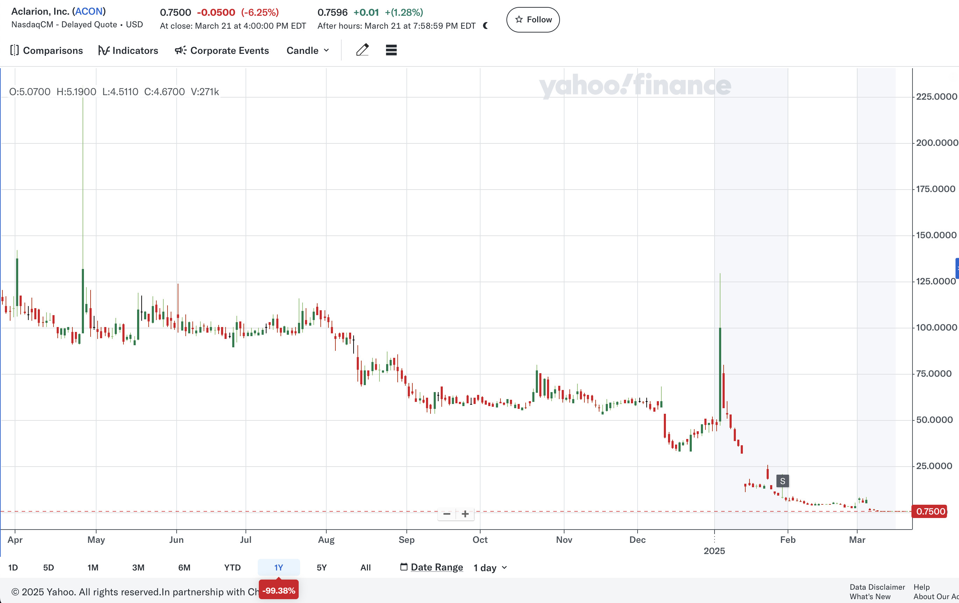Follow Aclarion stock
The image size is (959, 603).
pyautogui.click(x=533, y=20)
